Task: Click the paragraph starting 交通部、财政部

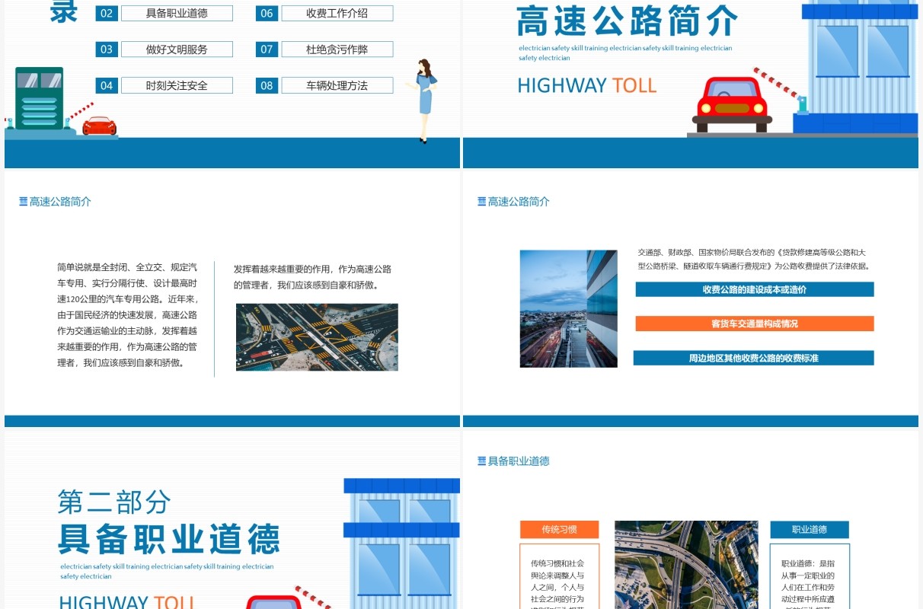Action: coord(754,260)
